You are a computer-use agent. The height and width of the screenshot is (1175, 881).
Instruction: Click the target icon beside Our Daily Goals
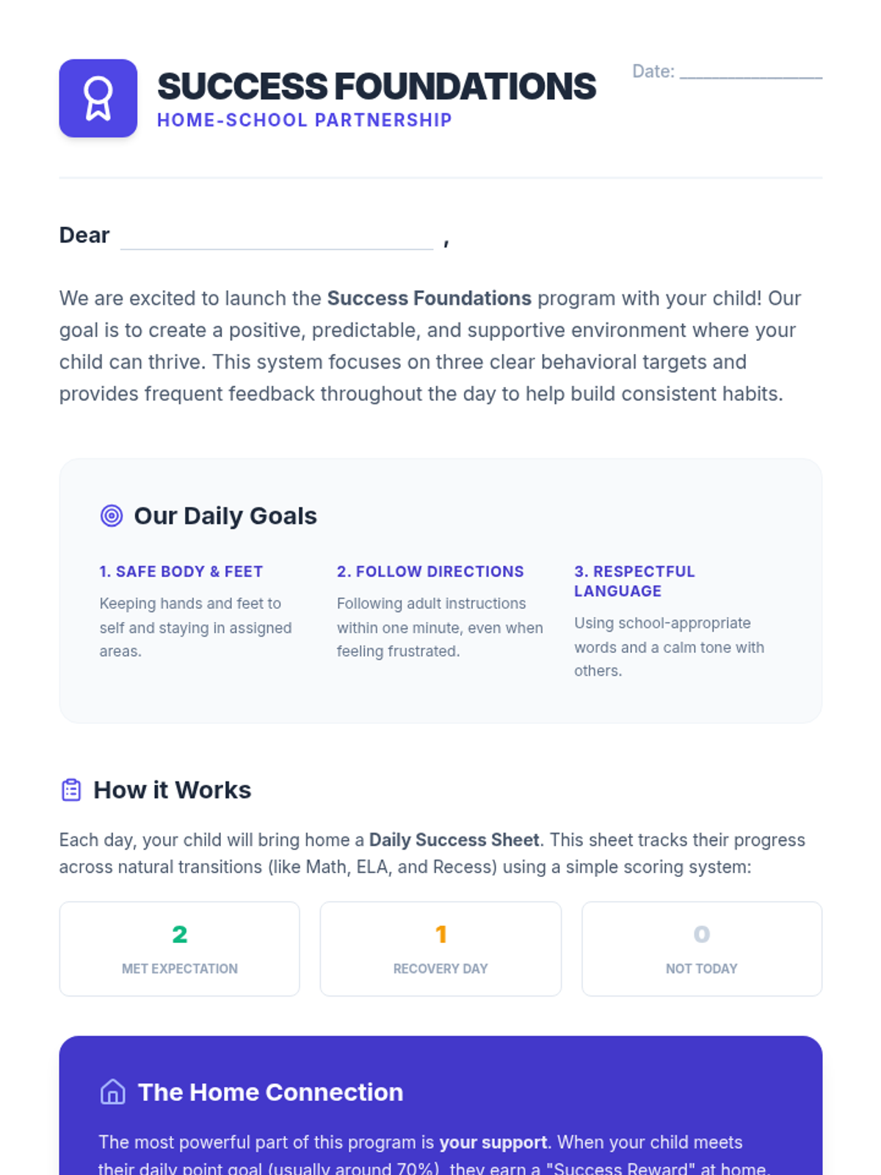click(112, 516)
